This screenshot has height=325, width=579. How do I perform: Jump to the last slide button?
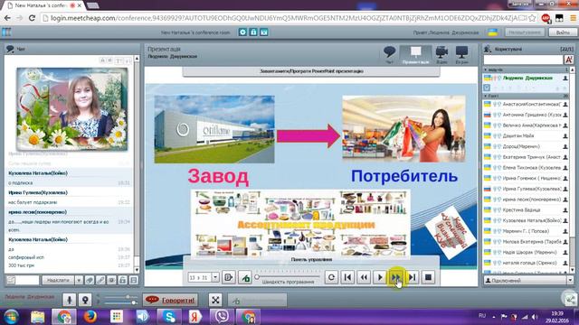coord(413,277)
